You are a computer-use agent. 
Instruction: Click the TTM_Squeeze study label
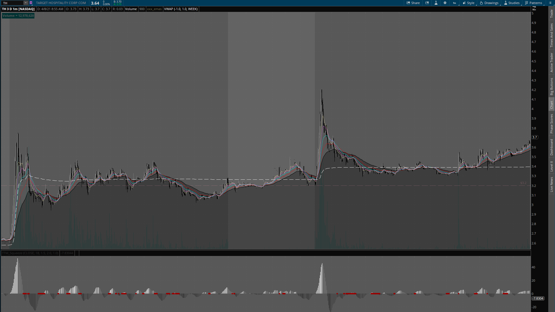30,253
